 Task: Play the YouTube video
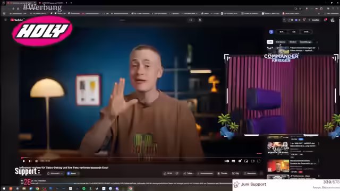pos(24,161)
